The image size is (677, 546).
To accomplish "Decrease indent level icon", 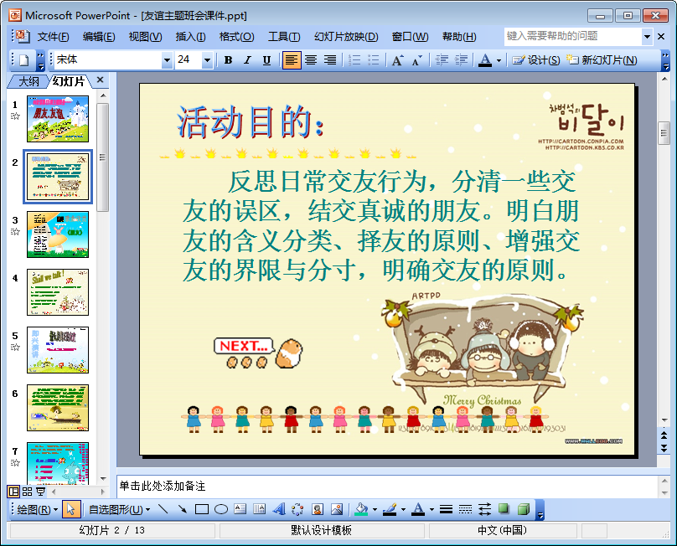I will (x=442, y=60).
